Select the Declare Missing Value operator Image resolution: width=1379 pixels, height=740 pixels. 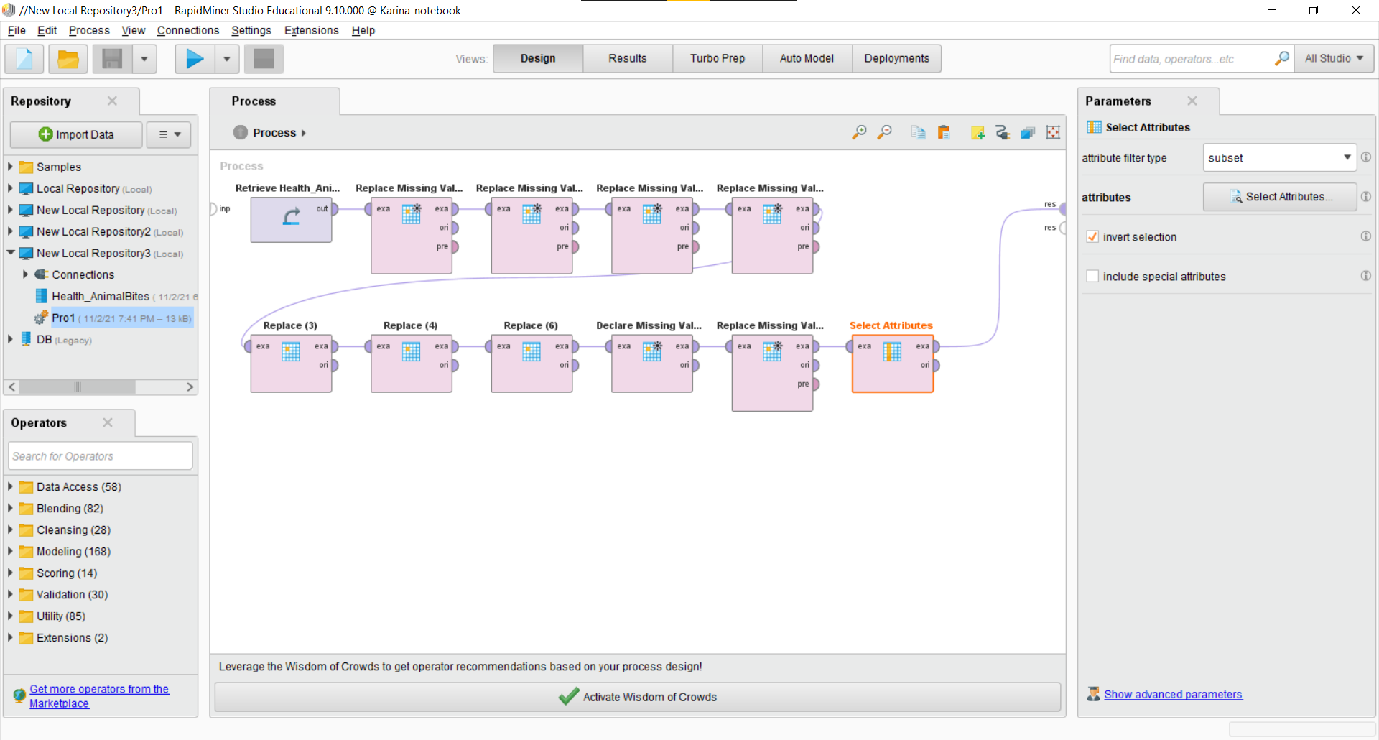652,363
